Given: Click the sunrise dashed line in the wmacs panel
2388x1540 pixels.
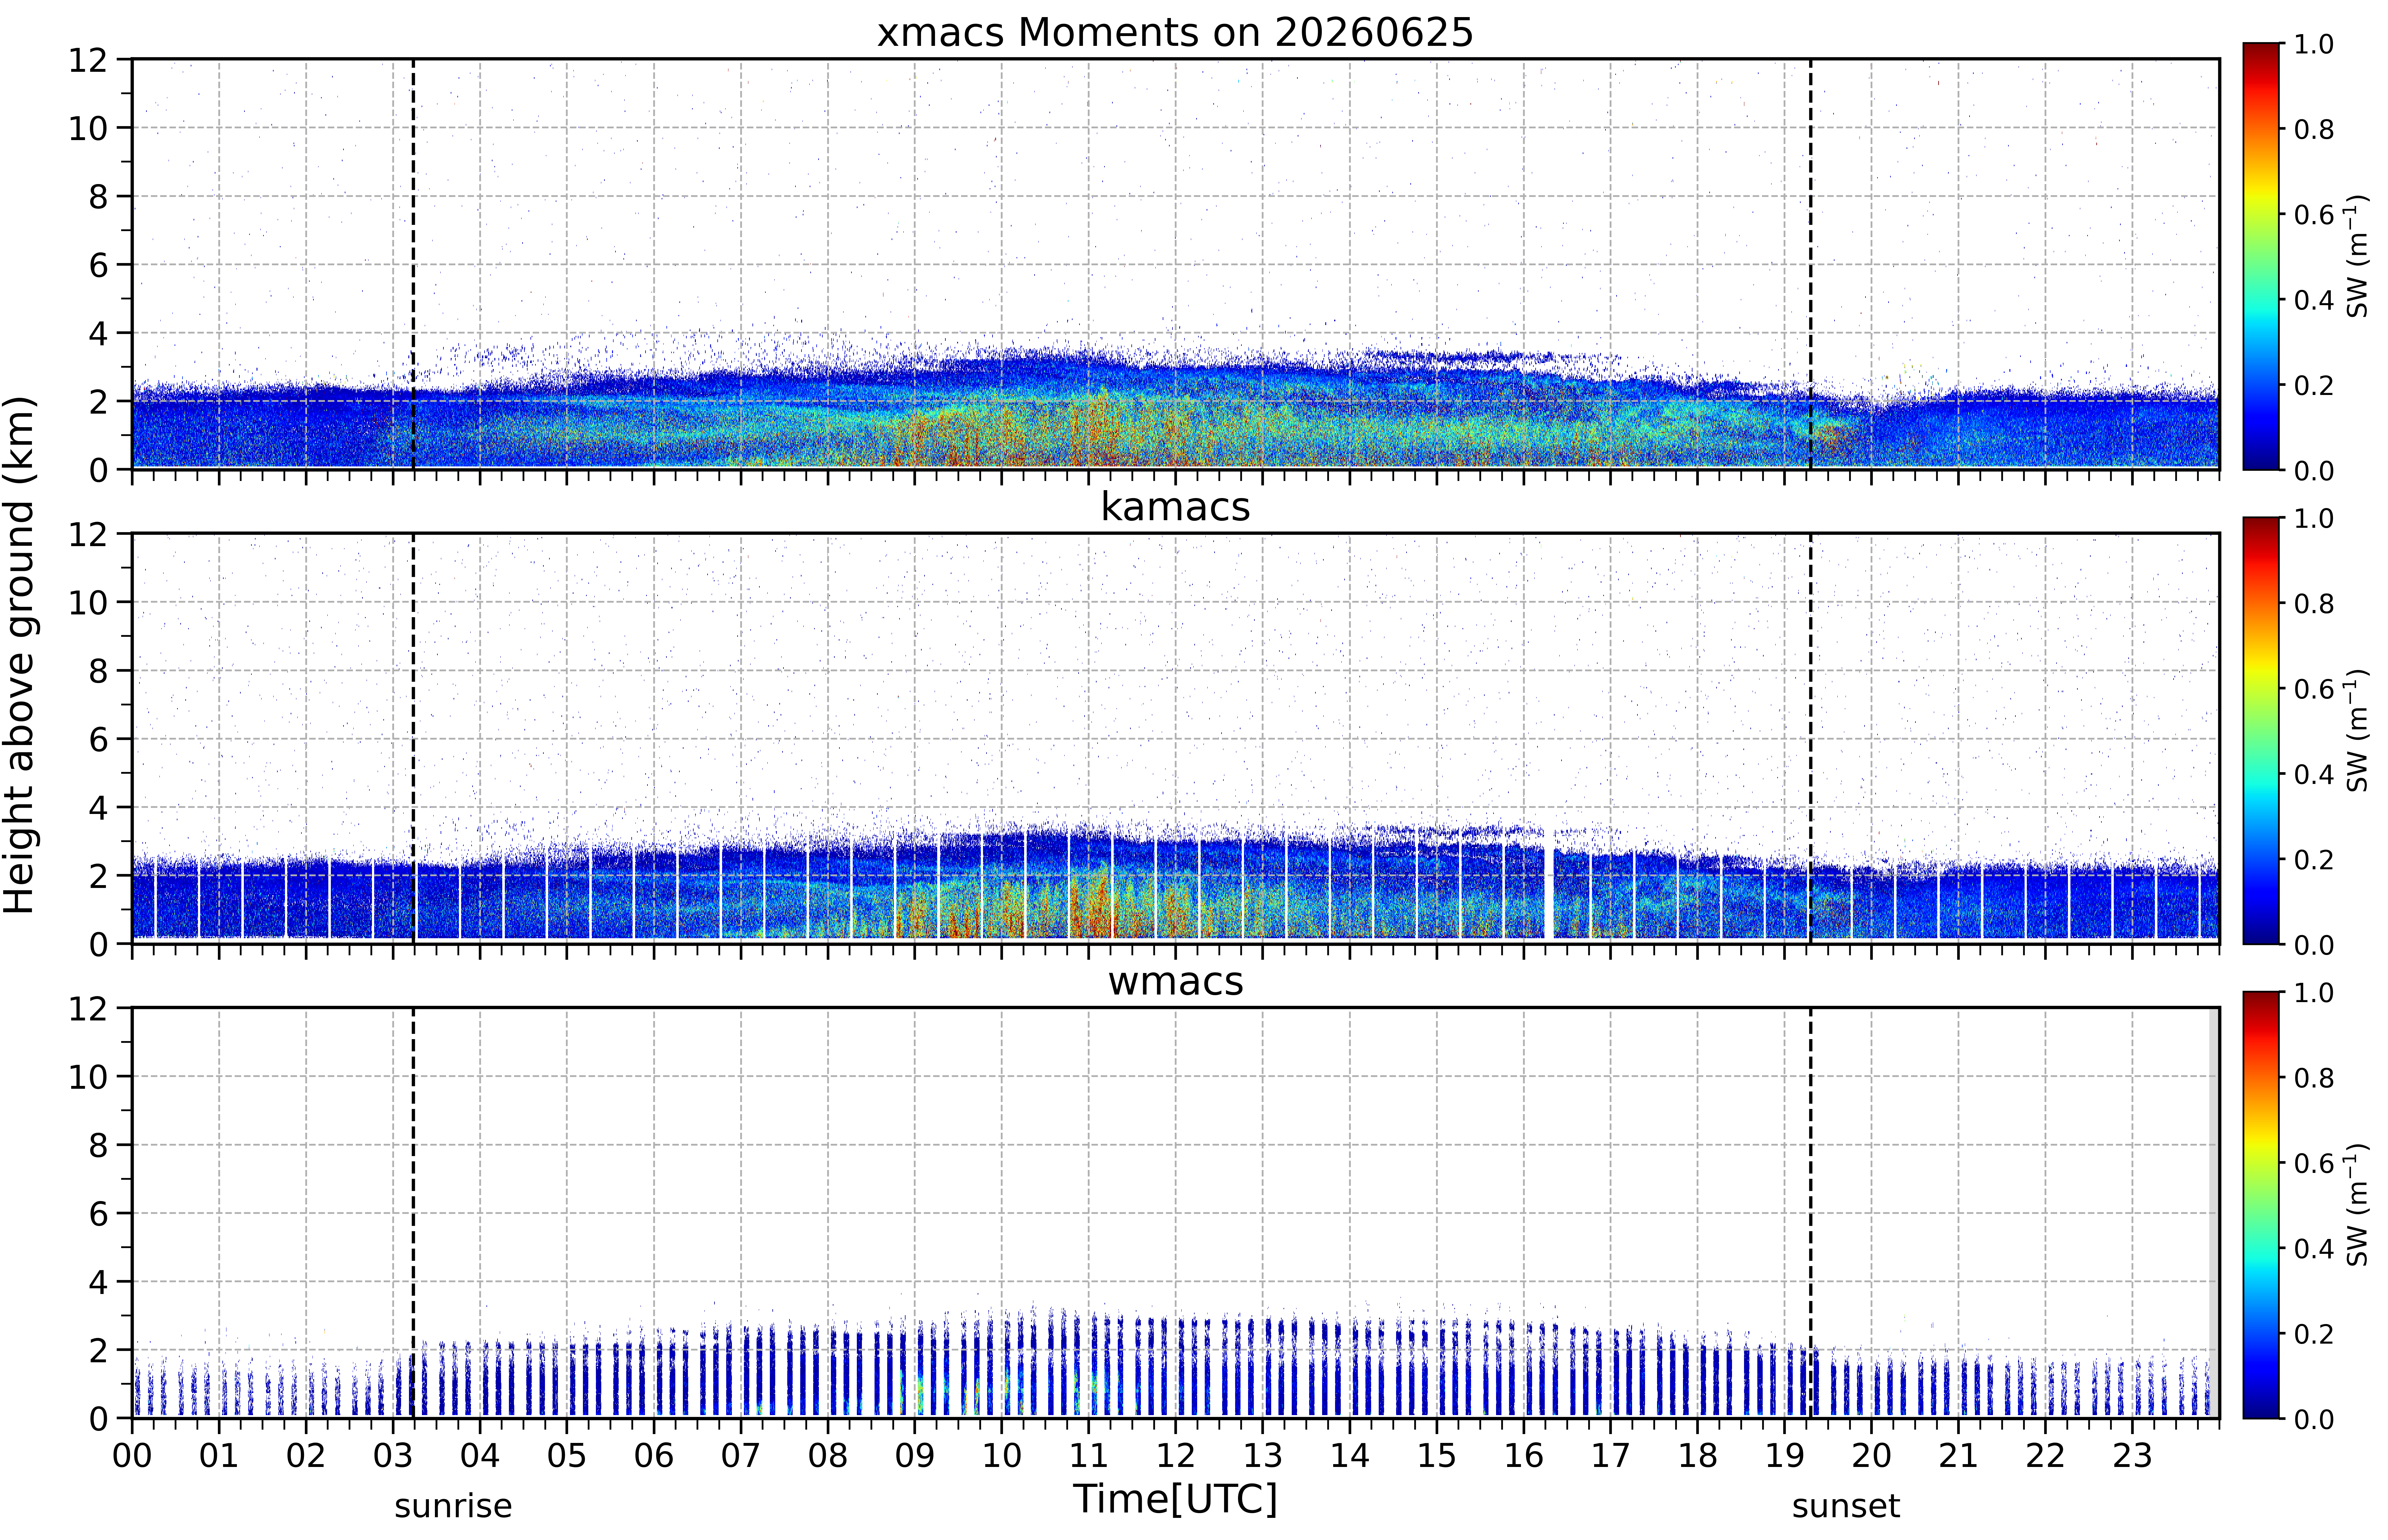Looking at the screenshot, I should [x=413, y=1213].
